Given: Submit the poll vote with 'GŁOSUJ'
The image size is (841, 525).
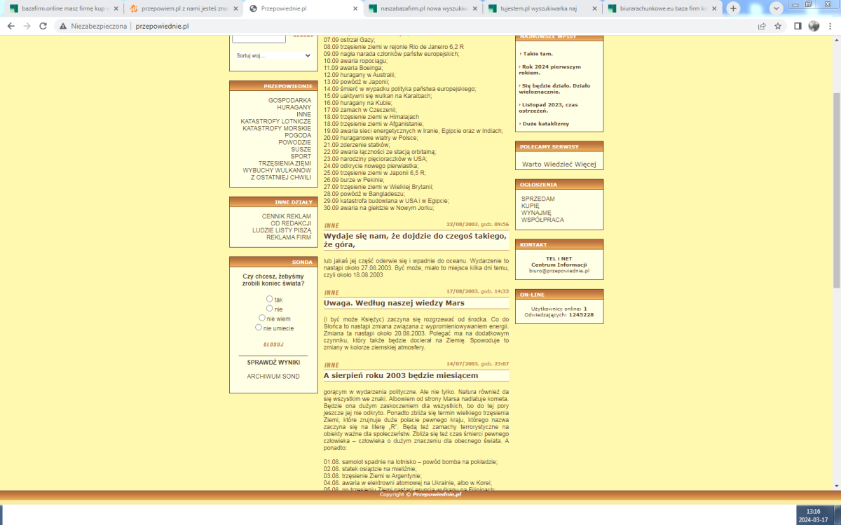Looking at the screenshot, I should 273,344.
